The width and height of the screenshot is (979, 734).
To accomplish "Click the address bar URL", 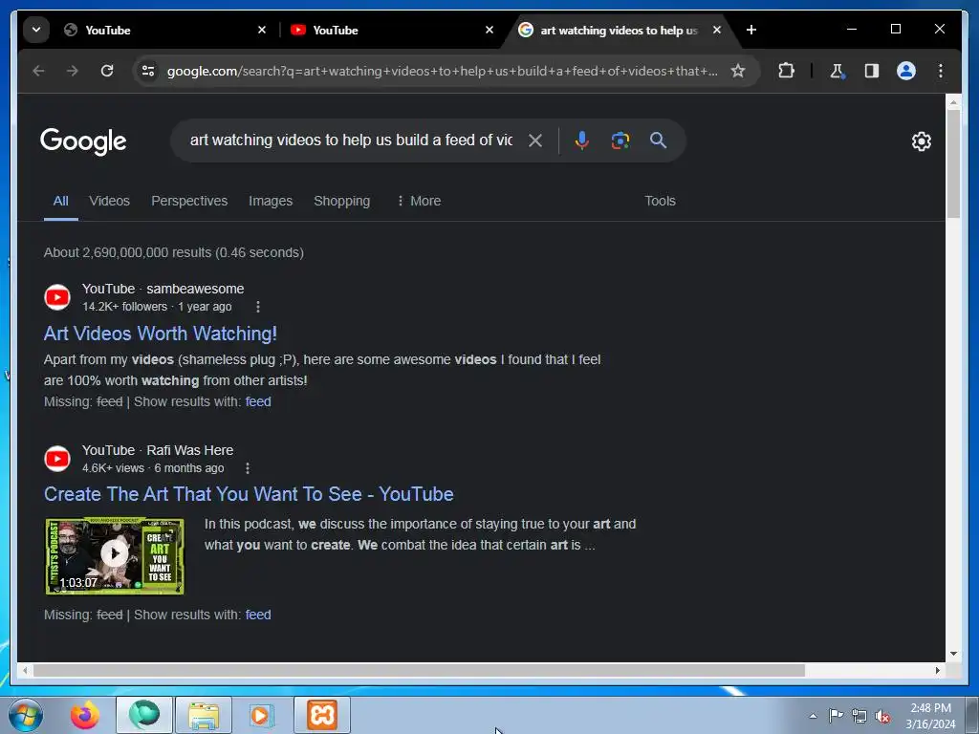I will point(442,71).
